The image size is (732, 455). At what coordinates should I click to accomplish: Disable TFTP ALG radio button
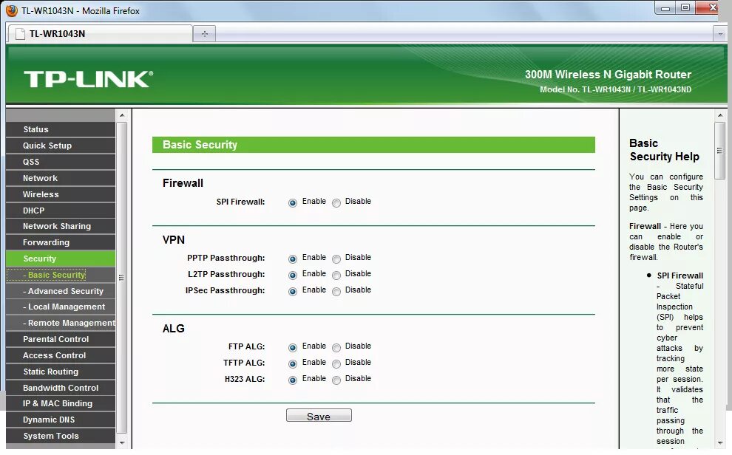[x=336, y=363]
